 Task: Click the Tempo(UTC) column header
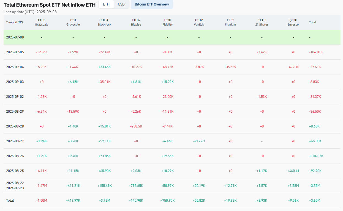point(15,22)
